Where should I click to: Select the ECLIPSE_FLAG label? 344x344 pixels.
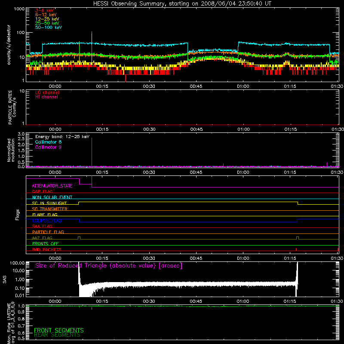(47, 221)
